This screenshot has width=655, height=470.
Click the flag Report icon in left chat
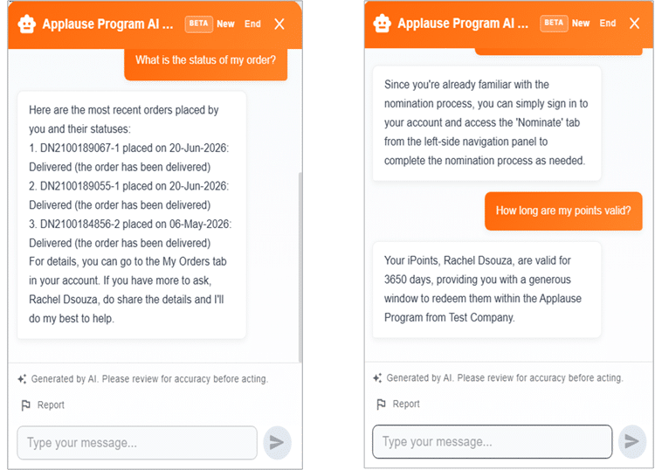[26, 404]
